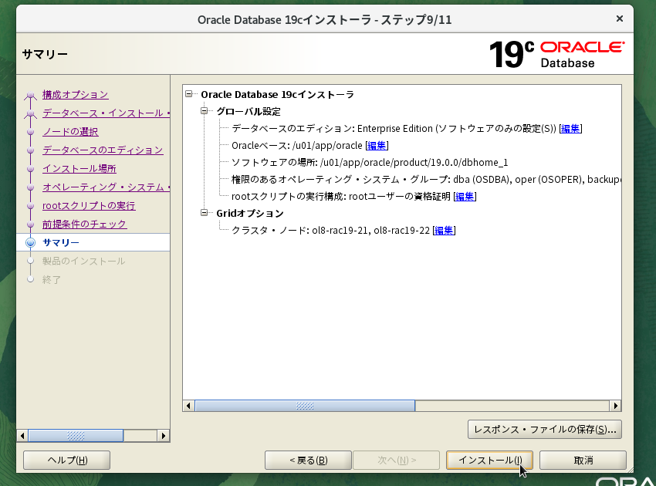Open rootスクリプトの実行 step
This screenshot has width=656, height=486.
tap(89, 206)
